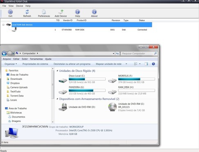Click the Help toolbar icon in StarWind
The width and height of the screenshot is (199, 152).
pyautogui.click(x=77, y=12)
